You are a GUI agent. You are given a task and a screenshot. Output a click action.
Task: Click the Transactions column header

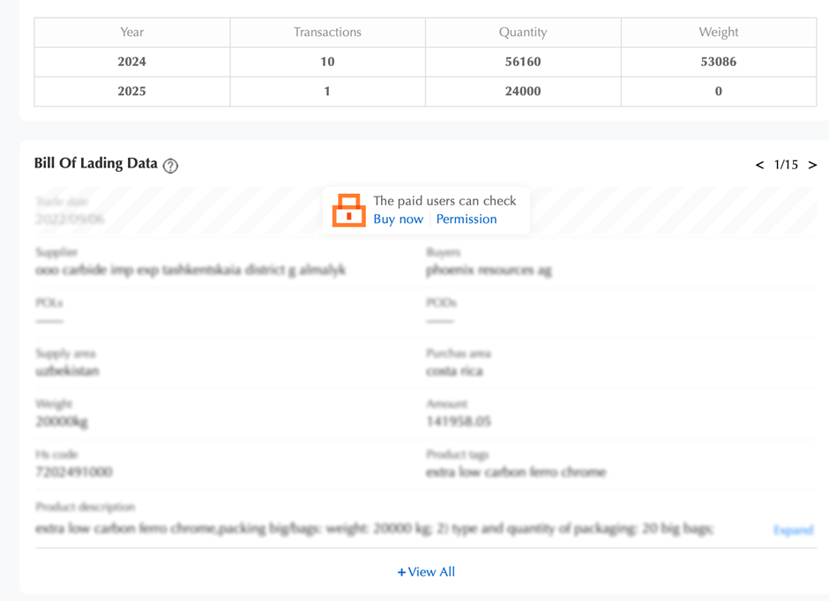pos(327,33)
